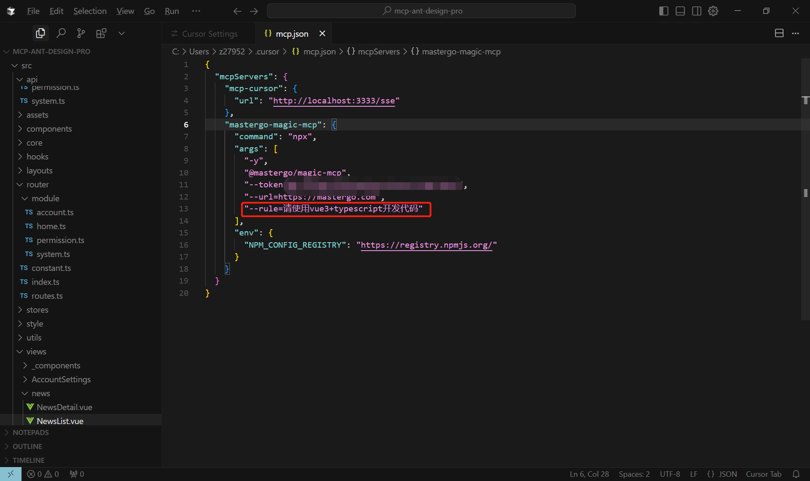The height and width of the screenshot is (481, 810).
Task: Toggle the bottom panel layout icon
Action: [x=680, y=11]
